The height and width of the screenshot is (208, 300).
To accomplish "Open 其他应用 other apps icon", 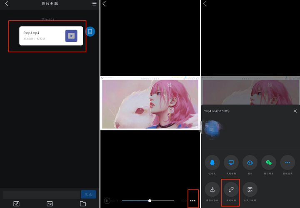I will click(x=287, y=163).
